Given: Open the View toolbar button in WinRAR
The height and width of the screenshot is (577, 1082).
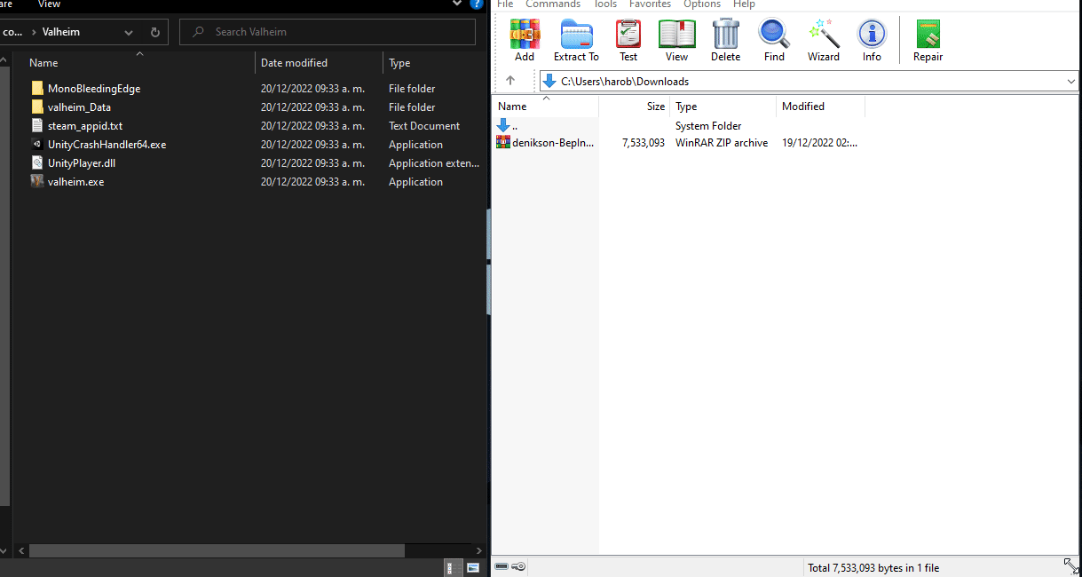Looking at the screenshot, I should click(676, 36).
